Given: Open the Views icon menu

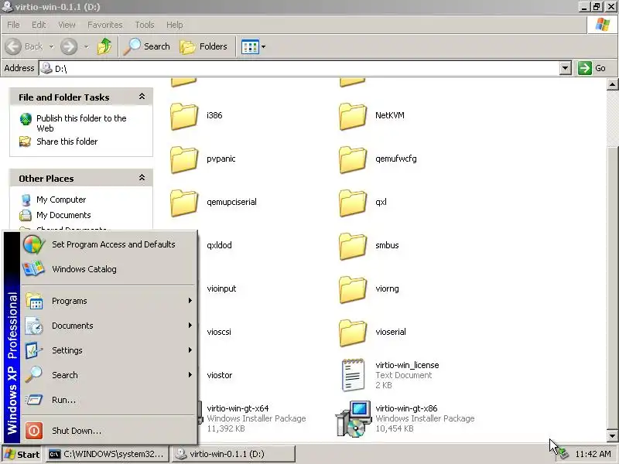Looking at the screenshot, I should pyautogui.click(x=250, y=47).
